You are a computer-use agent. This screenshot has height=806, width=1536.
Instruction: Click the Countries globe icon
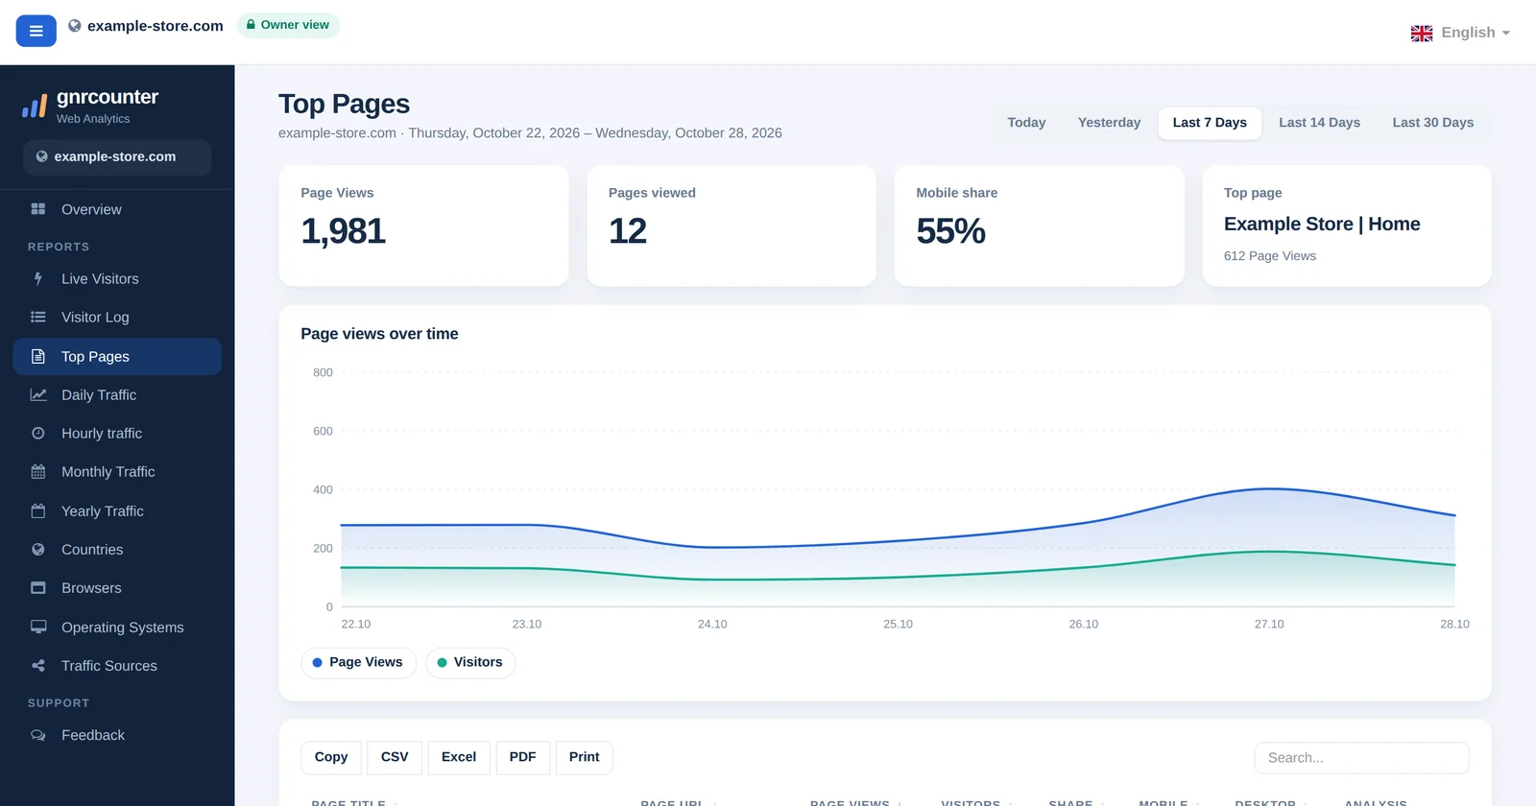click(38, 550)
